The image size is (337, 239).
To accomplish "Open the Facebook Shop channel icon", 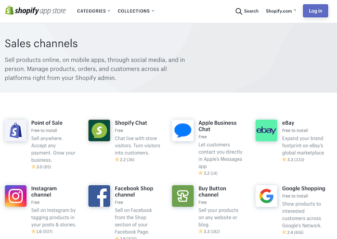I will 99,196.
